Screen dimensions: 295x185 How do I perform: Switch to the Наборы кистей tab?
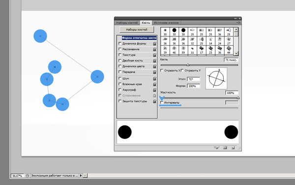[x=127, y=23]
